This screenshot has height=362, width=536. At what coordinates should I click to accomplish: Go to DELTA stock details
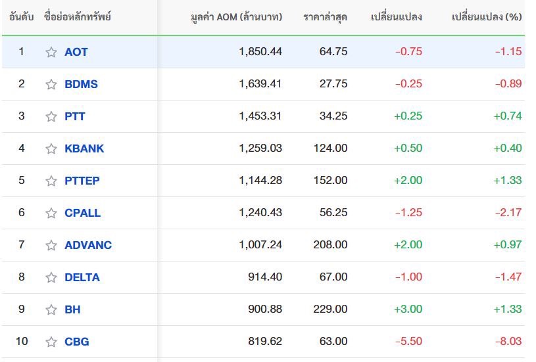pyautogui.click(x=82, y=277)
